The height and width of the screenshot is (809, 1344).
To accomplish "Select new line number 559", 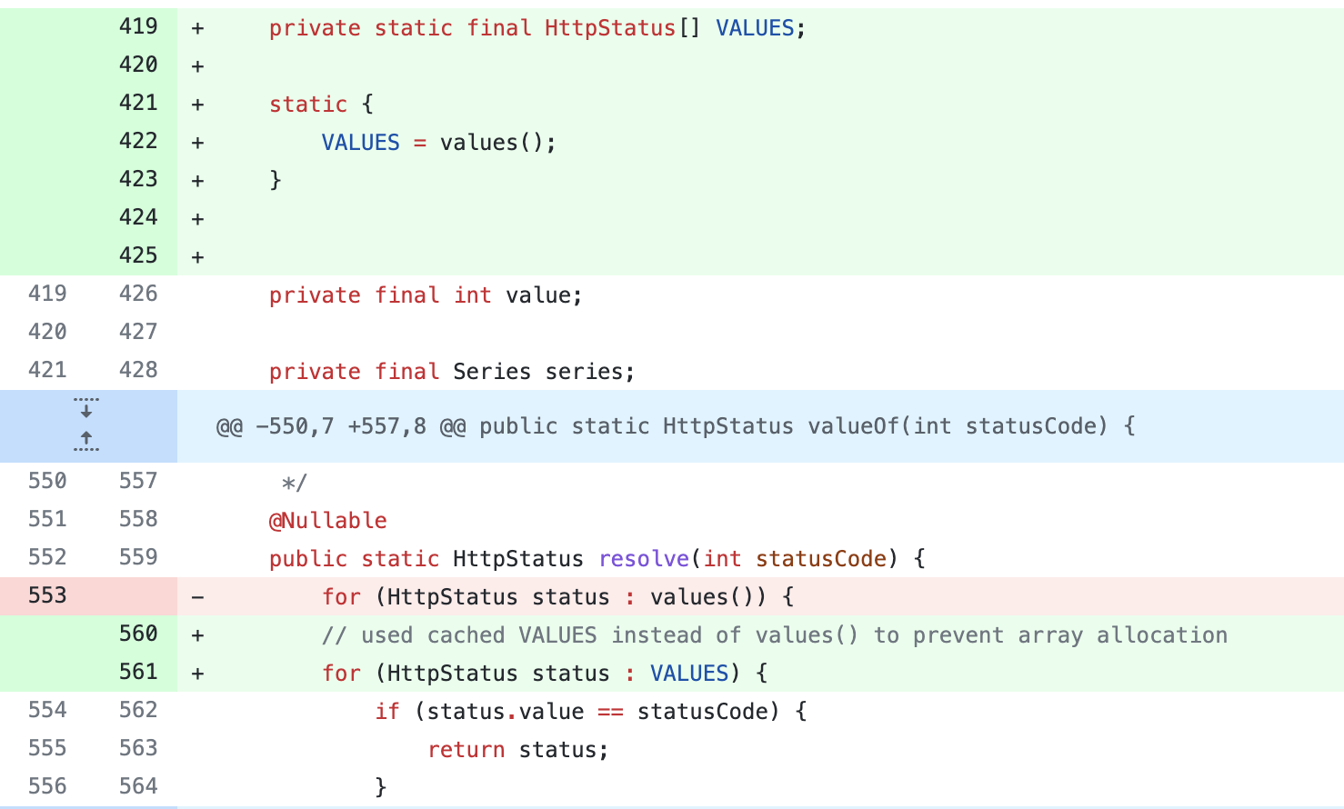I will [x=138, y=557].
